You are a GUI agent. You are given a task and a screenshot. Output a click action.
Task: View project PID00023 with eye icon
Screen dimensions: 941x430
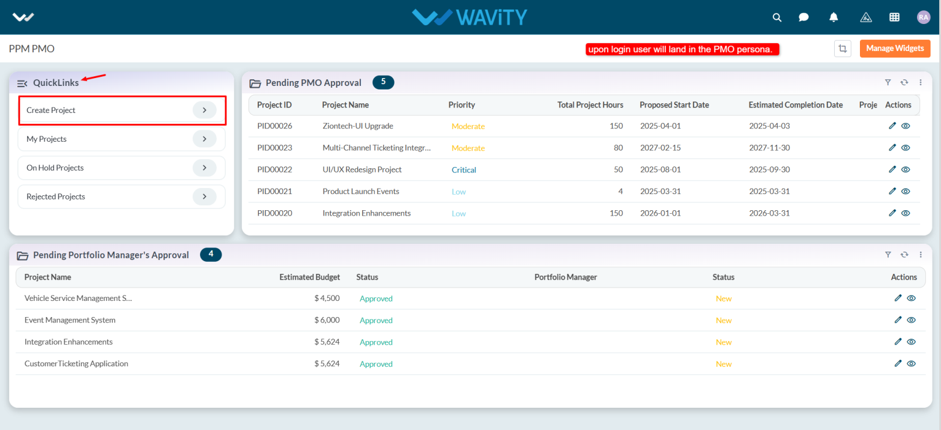906,148
